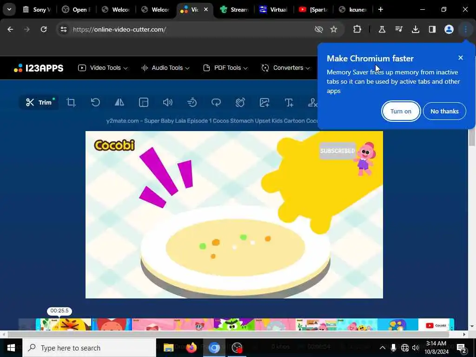Expand the Converters menu
The image size is (476, 357).
pos(285,68)
